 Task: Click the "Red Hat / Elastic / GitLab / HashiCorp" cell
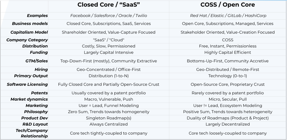[x=228, y=16]
